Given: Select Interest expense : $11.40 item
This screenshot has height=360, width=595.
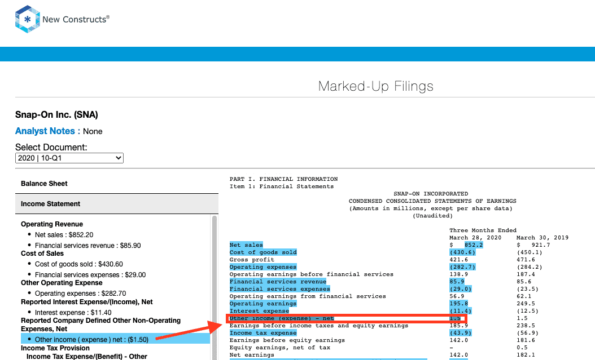Looking at the screenshot, I should click(73, 312).
